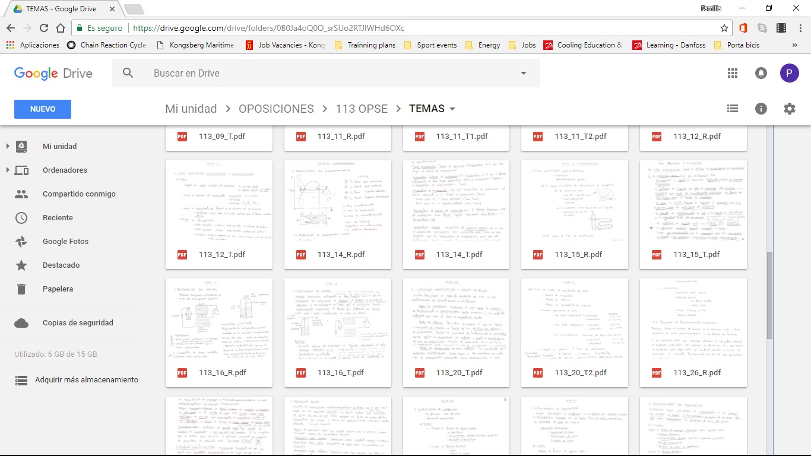The height and width of the screenshot is (456, 811).
Task: Open the TEMAS folder dropdown
Action: [x=452, y=109]
